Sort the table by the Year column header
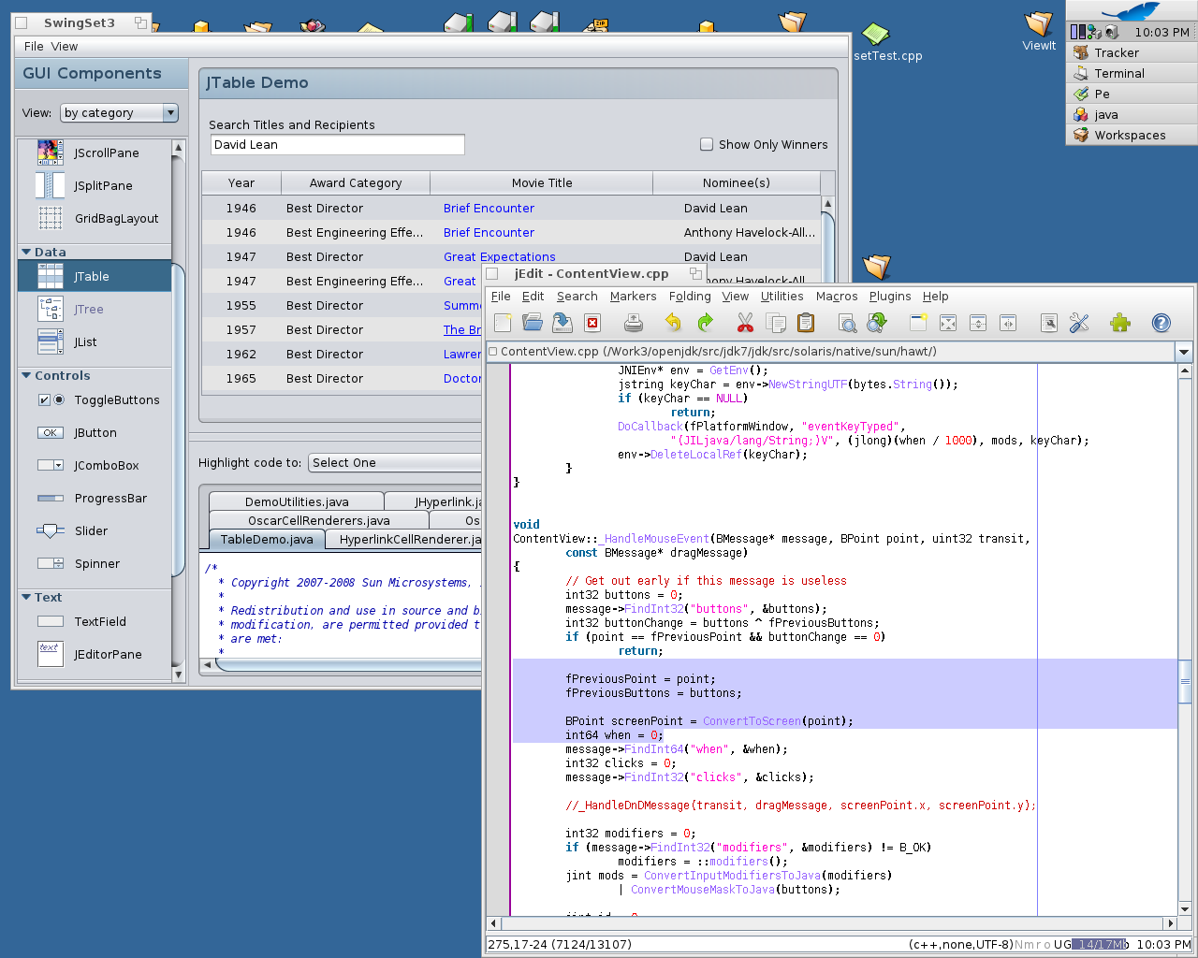 pos(241,182)
